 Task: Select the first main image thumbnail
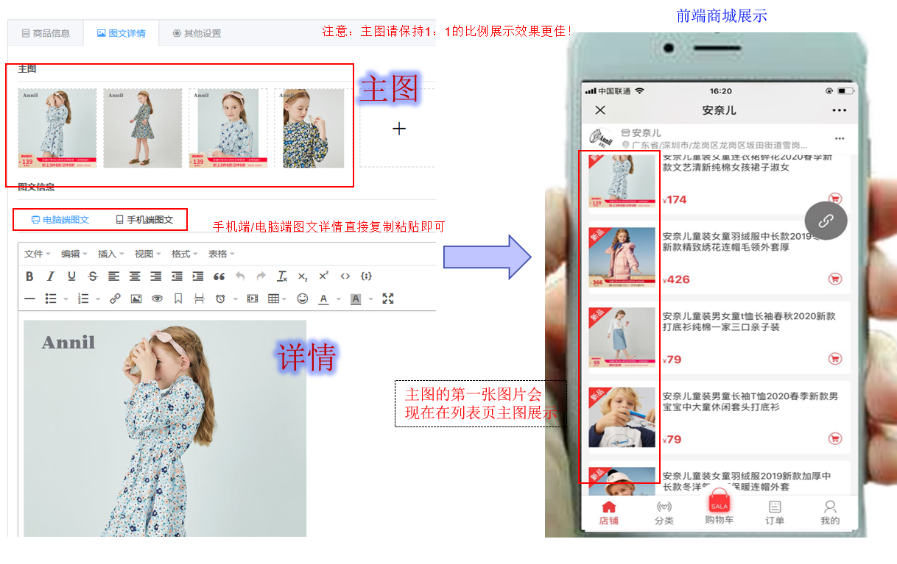(57, 128)
